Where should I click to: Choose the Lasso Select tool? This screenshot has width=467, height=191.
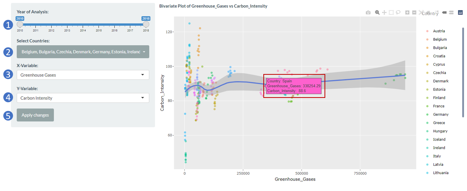point(398,12)
